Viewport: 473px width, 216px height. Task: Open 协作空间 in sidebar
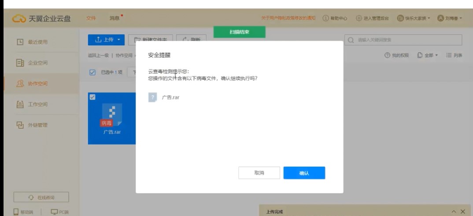pyautogui.click(x=41, y=83)
